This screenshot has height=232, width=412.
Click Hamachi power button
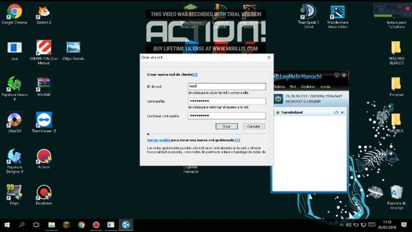pos(278,99)
